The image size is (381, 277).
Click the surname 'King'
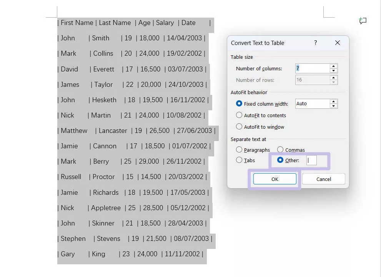point(98,254)
